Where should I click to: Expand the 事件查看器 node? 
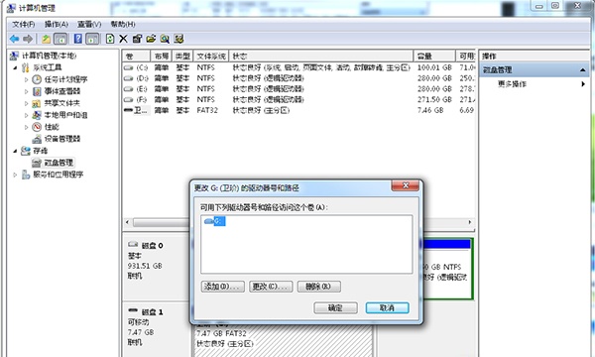(x=26, y=91)
